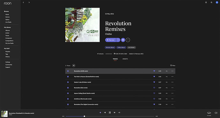Click the star rating
This screenshot has height=118, width=220.
109,54
